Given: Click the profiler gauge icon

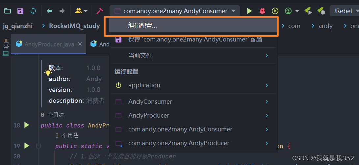Looking at the screenshot, I should point(288,11).
